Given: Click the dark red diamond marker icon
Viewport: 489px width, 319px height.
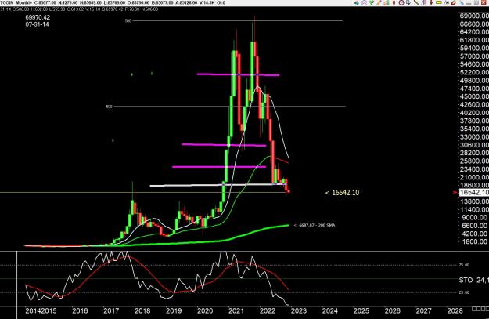Looking at the screenshot, I should pyautogui.click(x=394, y=3).
